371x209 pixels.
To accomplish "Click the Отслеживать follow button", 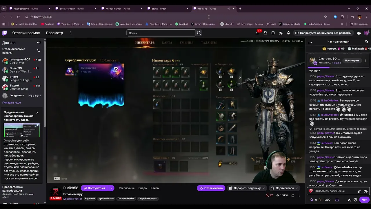I will [211, 188].
